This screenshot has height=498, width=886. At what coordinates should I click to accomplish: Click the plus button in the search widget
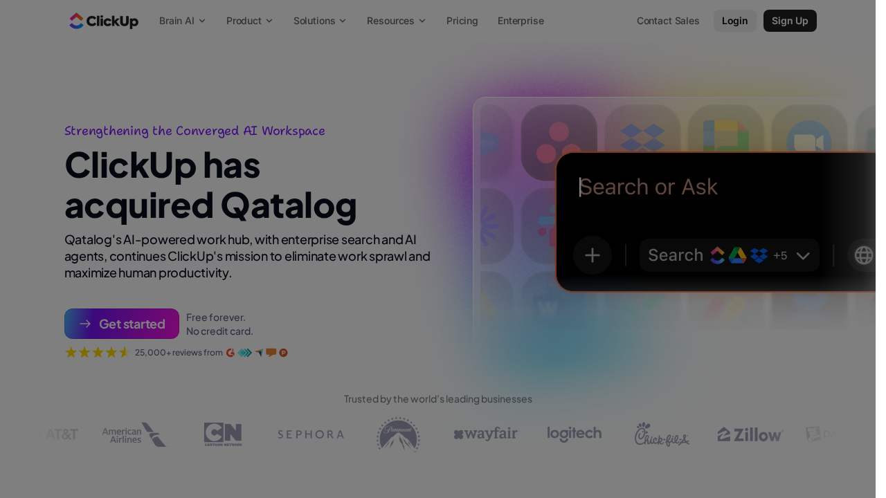pos(593,255)
